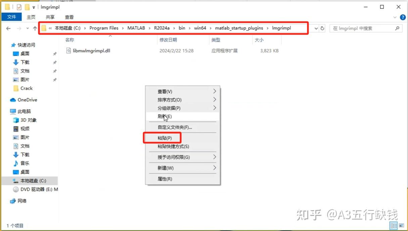This screenshot has width=408, height=231.
Task: Navigate to MATLAB via the breadcrumb link
Action: pyautogui.click(x=136, y=28)
